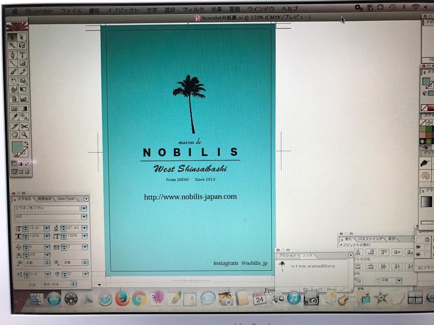Open the 効果 menu
The width and height of the screenshot is (434, 325).
click(x=217, y=9)
